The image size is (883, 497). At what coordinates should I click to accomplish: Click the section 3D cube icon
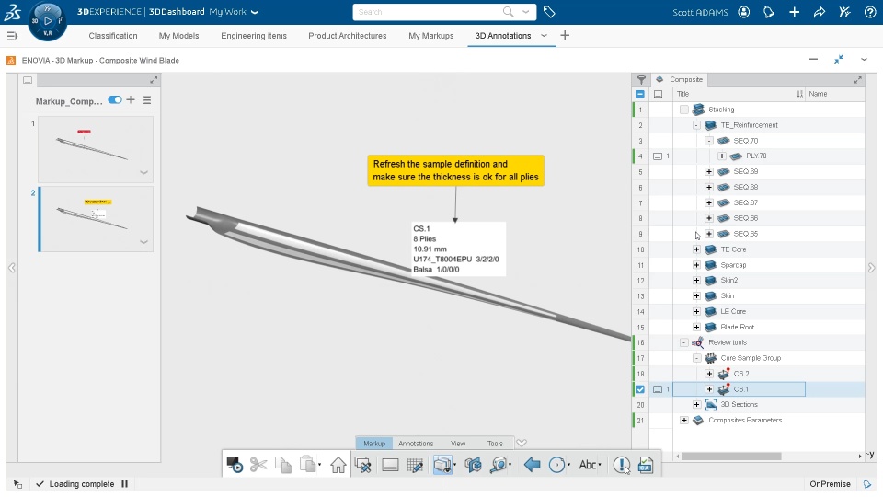(473, 465)
